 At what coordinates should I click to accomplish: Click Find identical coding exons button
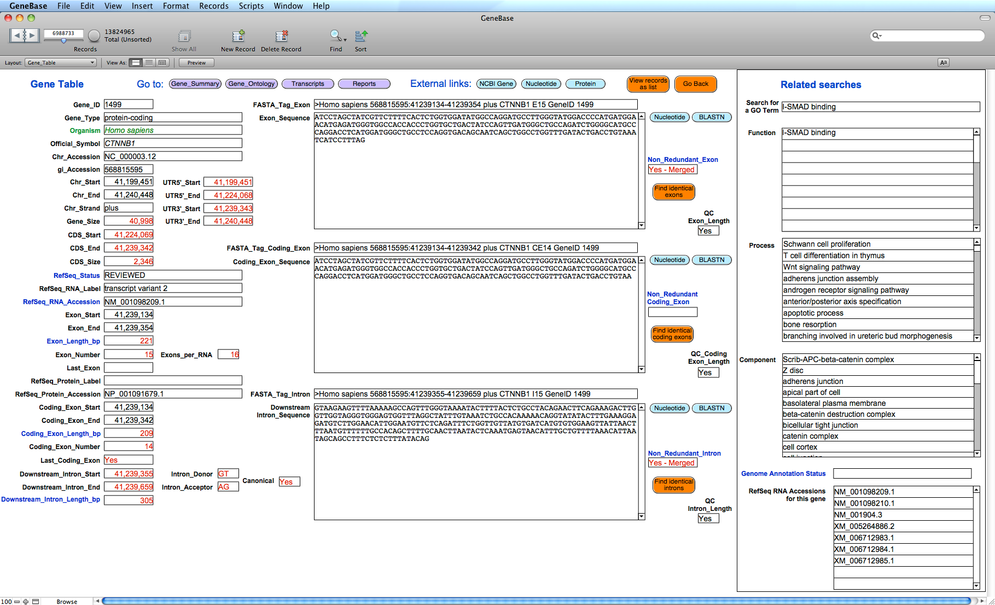pyautogui.click(x=672, y=334)
